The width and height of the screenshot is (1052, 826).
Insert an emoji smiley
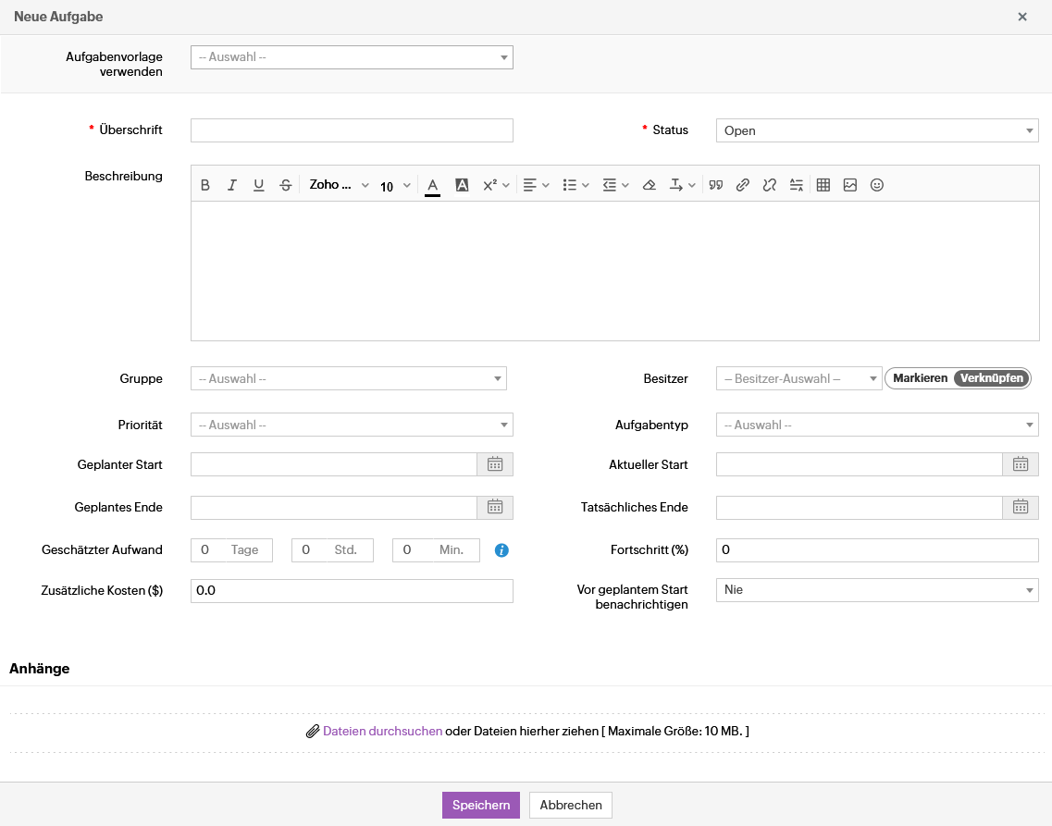pyautogui.click(x=877, y=185)
